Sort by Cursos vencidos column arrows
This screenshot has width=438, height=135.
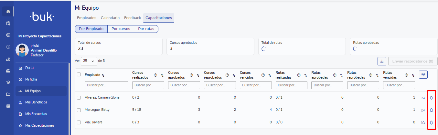[x=269, y=75]
